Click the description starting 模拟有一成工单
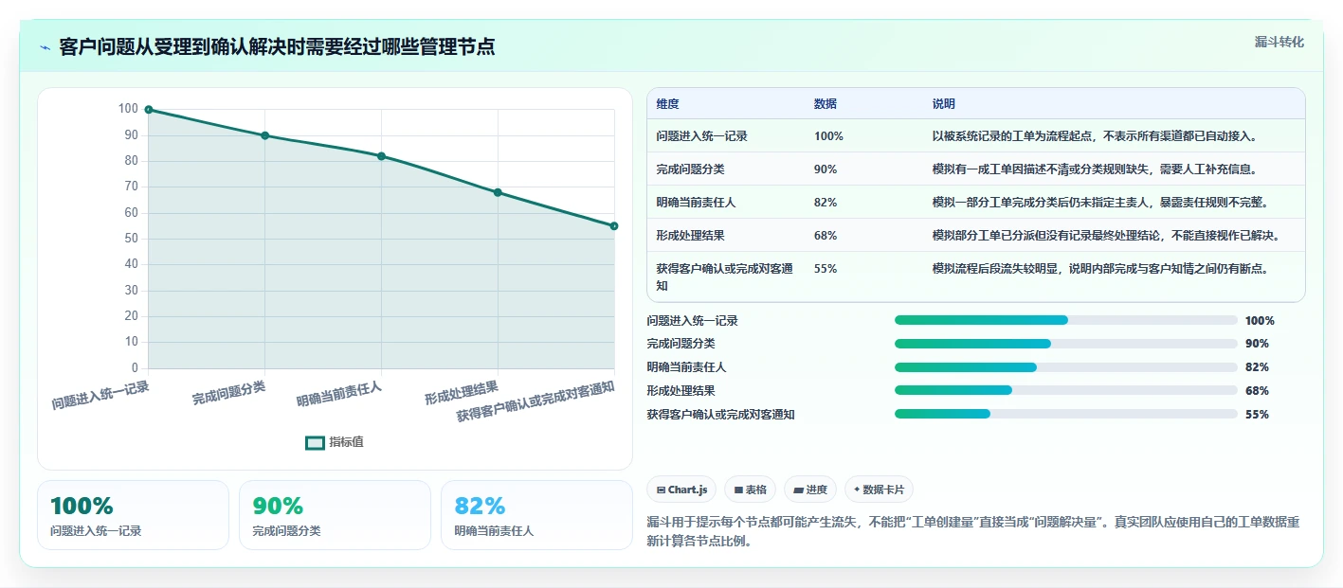The width and height of the screenshot is (1343, 588). coord(1095,169)
